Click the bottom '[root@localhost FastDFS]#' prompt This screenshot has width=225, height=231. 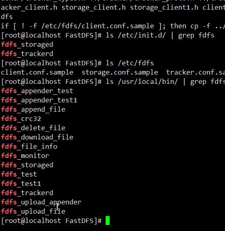point(52,221)
